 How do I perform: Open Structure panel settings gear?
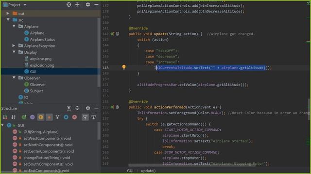tap(88, 108)
